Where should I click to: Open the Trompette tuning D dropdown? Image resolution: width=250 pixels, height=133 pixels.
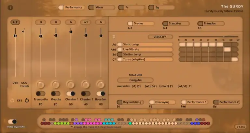(40, 22)
